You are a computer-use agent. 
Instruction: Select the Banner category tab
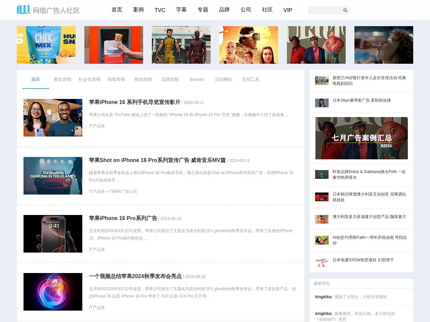(197, 79)
